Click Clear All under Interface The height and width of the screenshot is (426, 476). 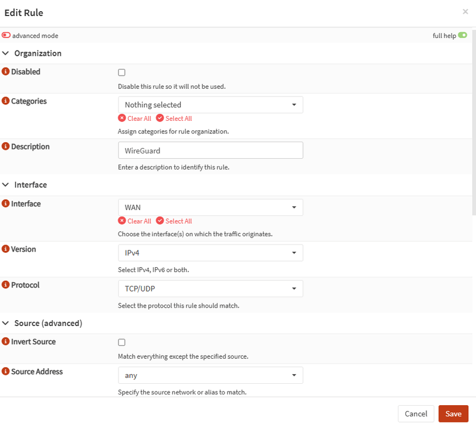point(134,221)
